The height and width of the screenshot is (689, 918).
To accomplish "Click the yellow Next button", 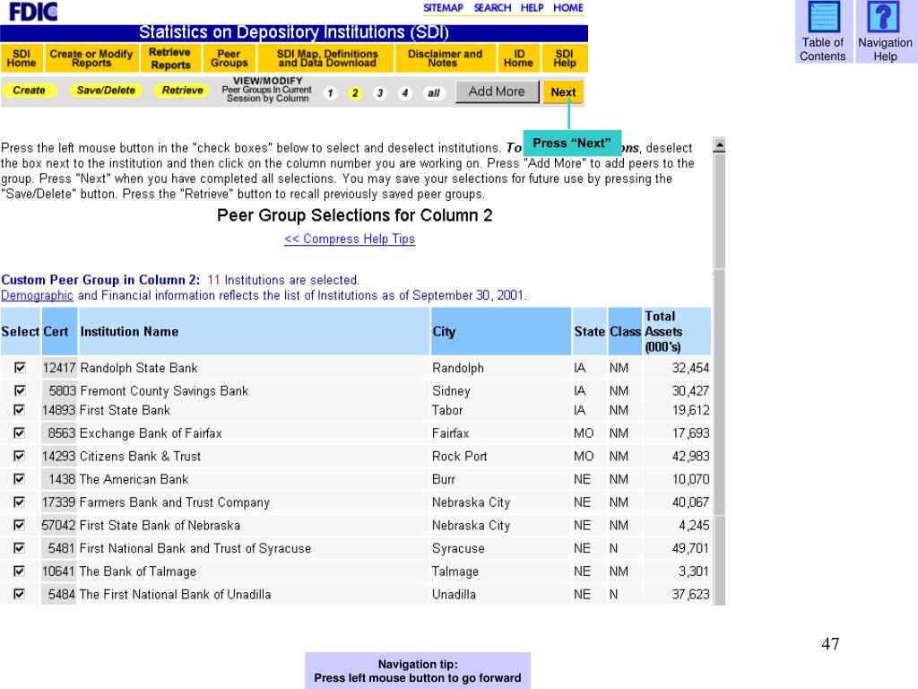I will coord(563,92).
